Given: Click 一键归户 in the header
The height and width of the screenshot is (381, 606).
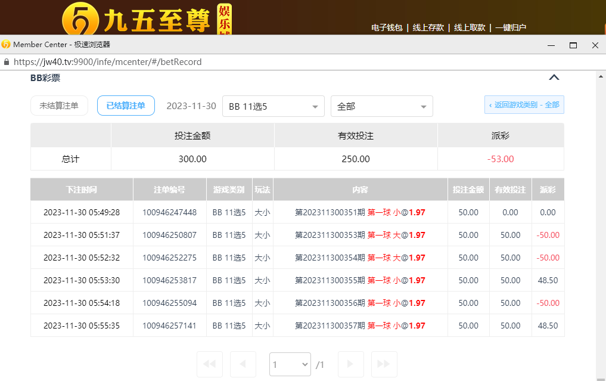Looking at the screenshot, I should tap(511, 27).
